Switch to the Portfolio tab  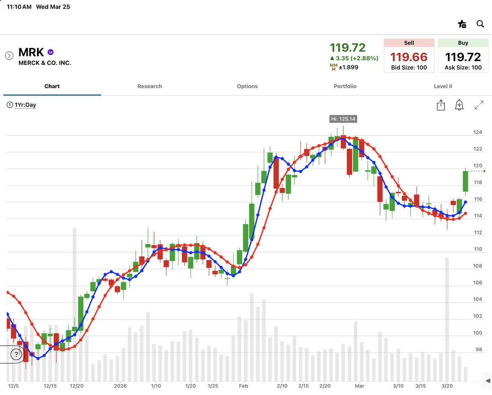(345, 86)
